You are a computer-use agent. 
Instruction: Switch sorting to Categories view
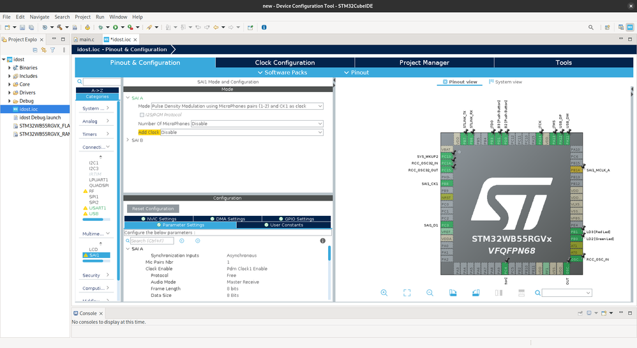coord(97,97)
